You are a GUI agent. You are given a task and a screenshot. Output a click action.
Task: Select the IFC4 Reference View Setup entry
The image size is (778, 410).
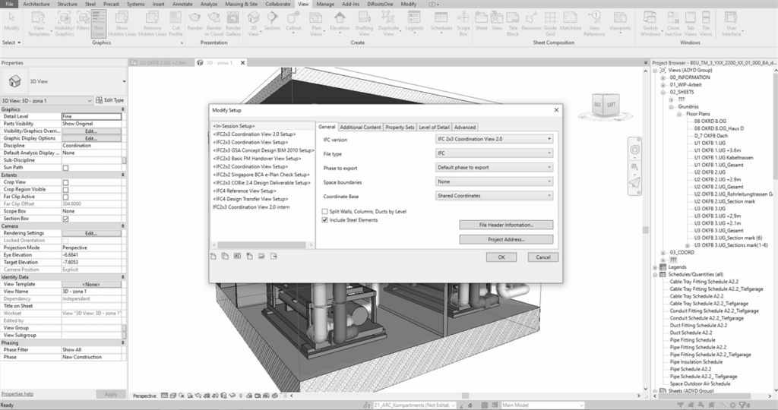click(250, 191)
